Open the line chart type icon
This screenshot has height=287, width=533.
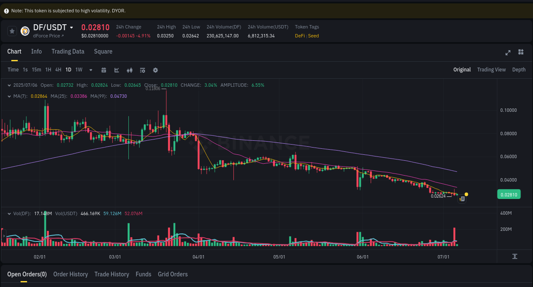tap(116, 70)
